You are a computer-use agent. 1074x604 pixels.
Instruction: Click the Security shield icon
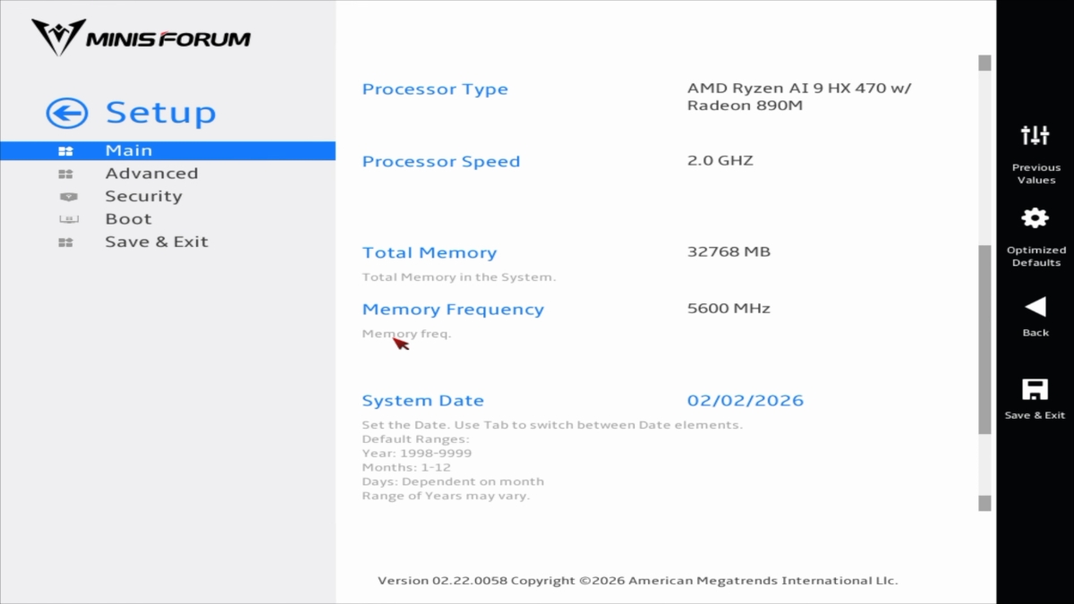pyautogui.click(x=68, y=197)
